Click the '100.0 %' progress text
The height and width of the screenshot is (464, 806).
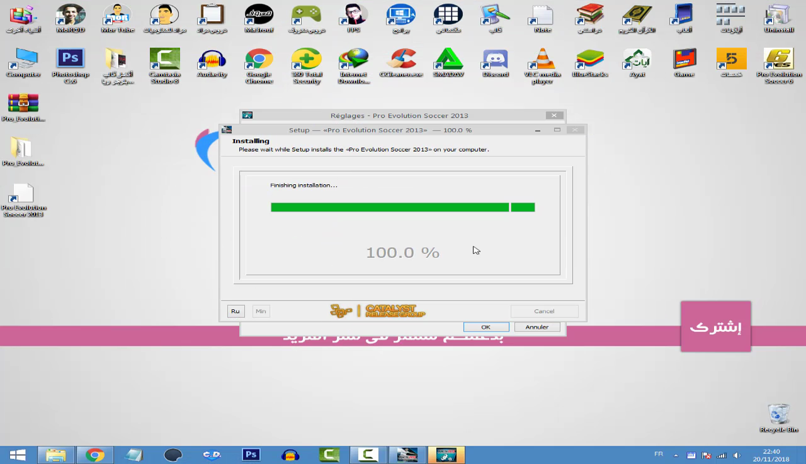point(403,253)
